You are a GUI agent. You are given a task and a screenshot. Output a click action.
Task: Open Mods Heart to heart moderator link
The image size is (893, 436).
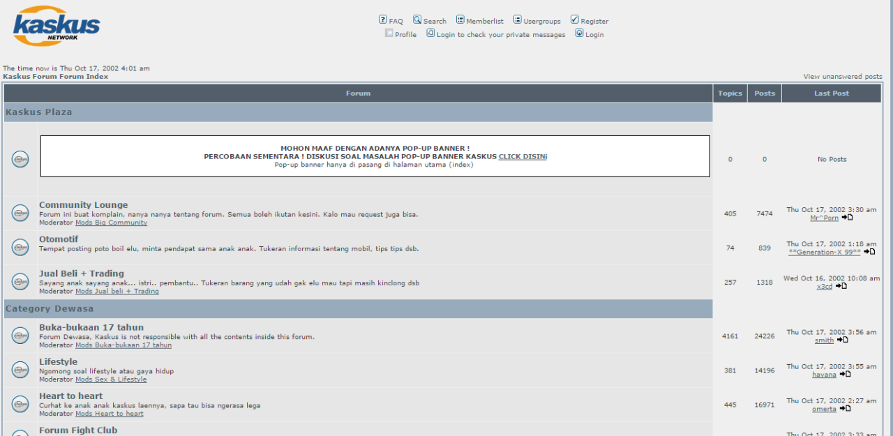click(110, 414)
